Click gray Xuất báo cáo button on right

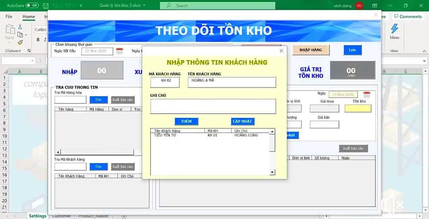point(354,149)
